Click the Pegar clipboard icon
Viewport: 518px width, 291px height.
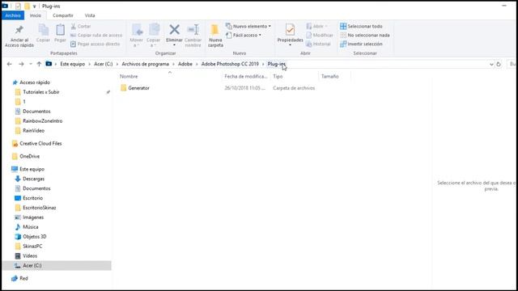[x=60, y=31]
